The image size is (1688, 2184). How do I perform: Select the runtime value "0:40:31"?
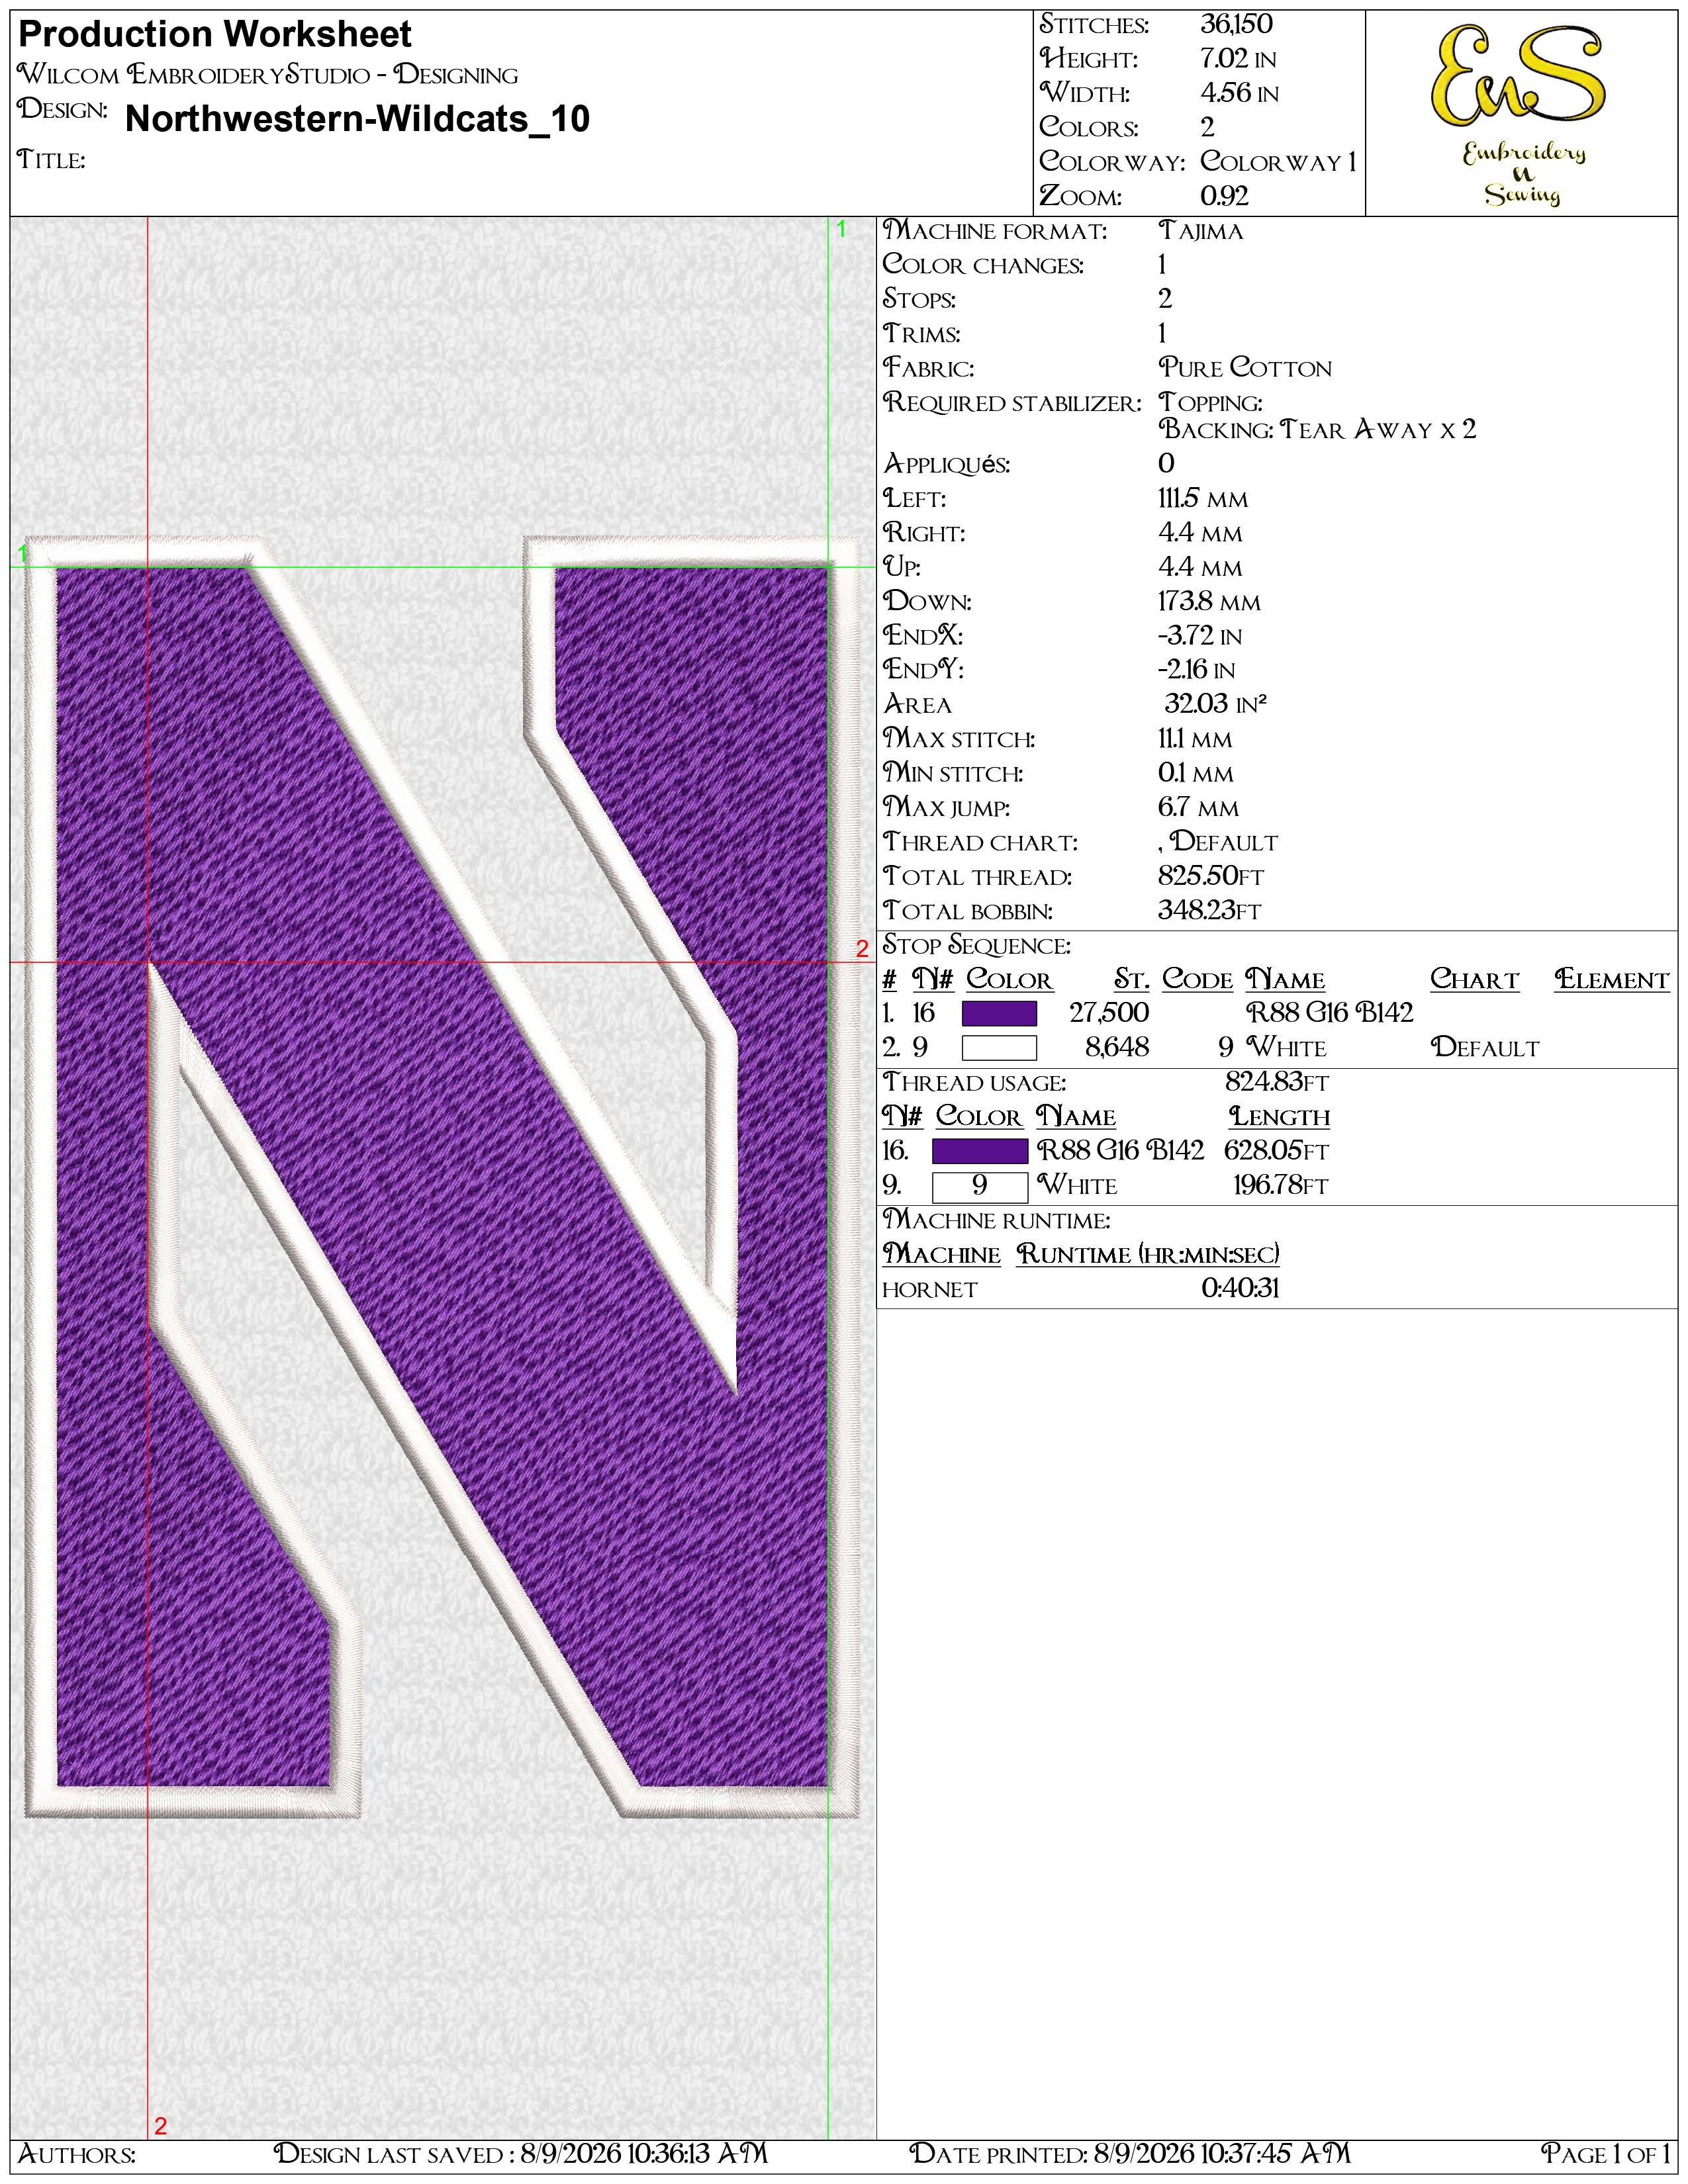(1240, 1288)
